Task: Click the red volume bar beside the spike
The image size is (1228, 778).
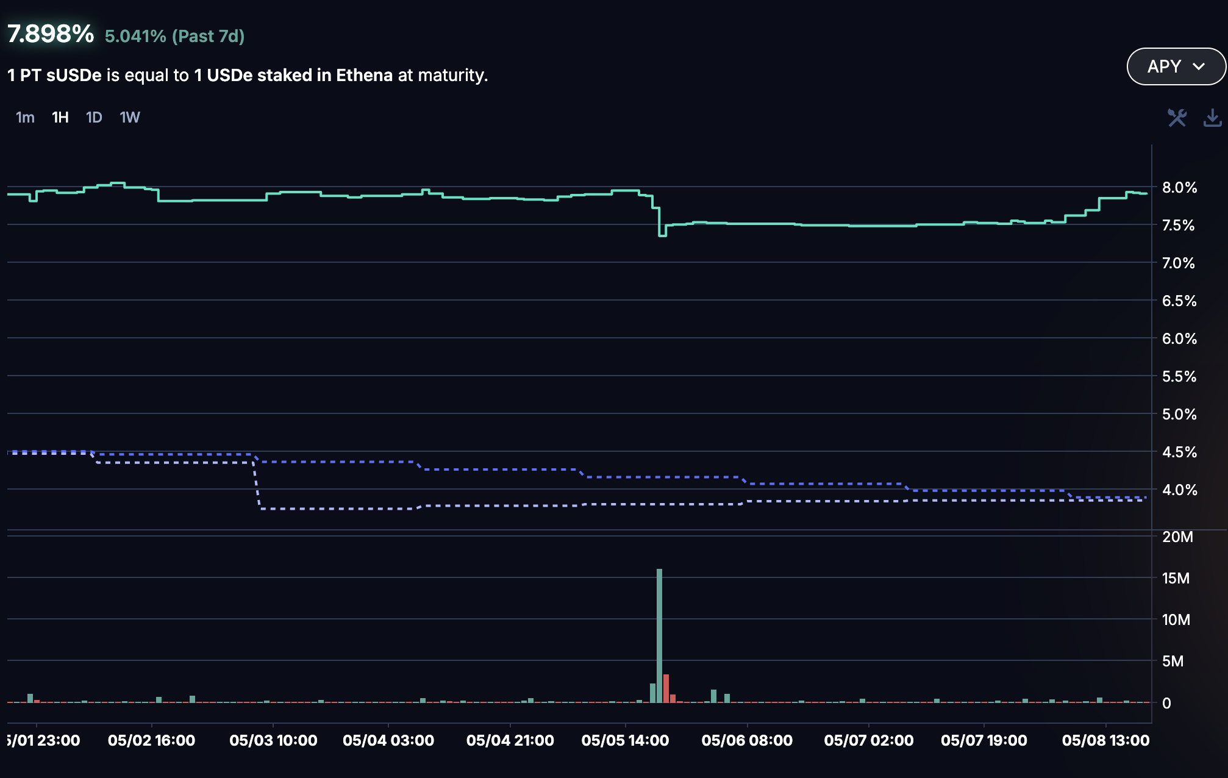Action: click(x=666, y=688)
